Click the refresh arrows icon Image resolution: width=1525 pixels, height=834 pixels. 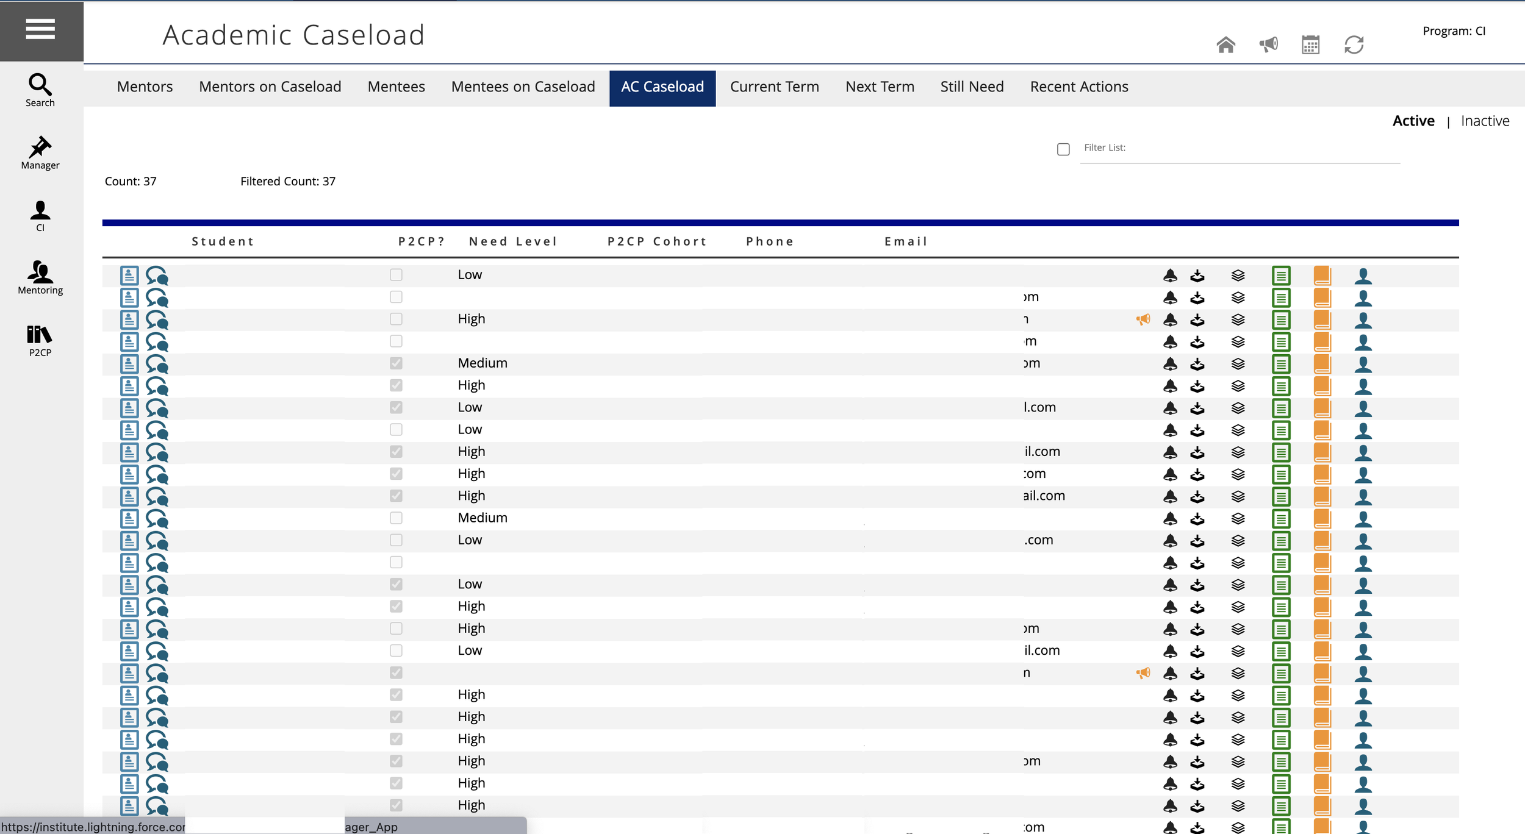pos(1354,45)
